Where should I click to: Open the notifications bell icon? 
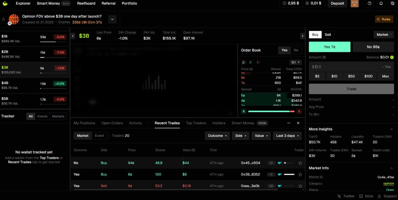[381, 3]
